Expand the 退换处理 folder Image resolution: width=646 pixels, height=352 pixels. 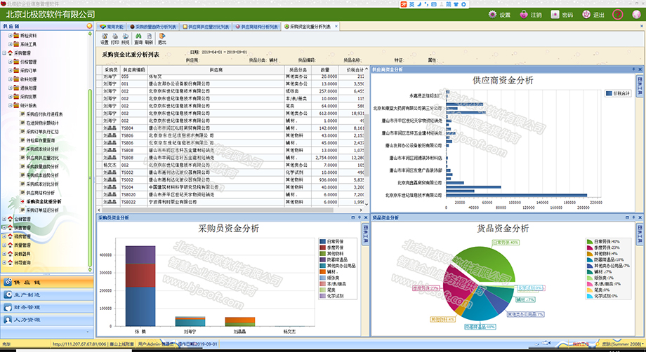(x=11, y=88)
